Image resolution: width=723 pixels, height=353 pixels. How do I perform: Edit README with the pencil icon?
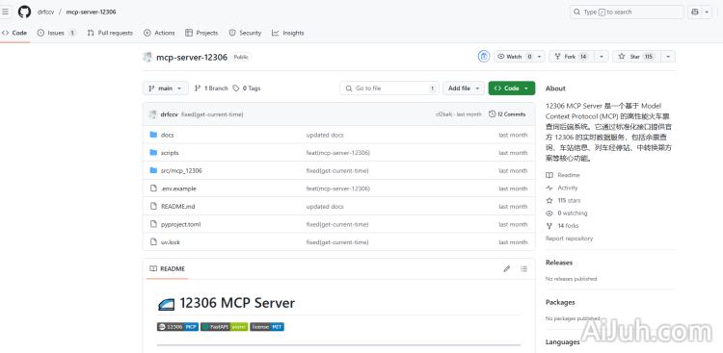[x=507, y=268]
